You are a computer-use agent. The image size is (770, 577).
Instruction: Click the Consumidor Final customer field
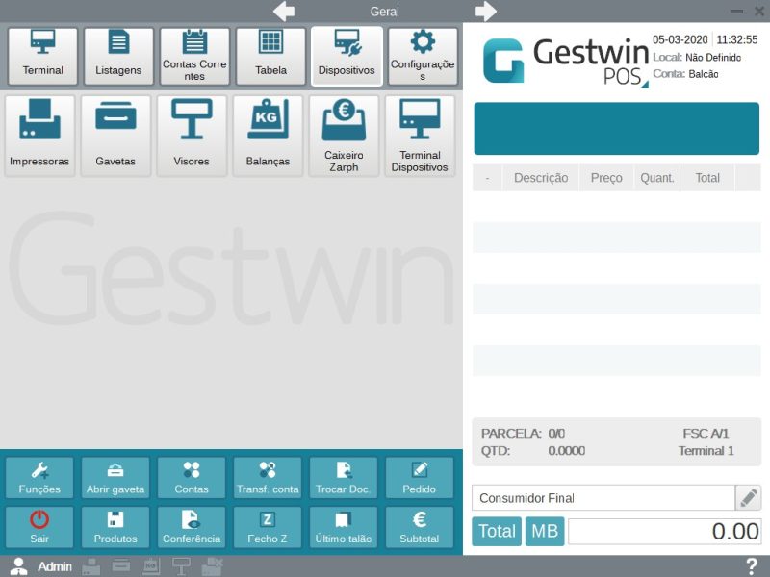pos(603,498)
